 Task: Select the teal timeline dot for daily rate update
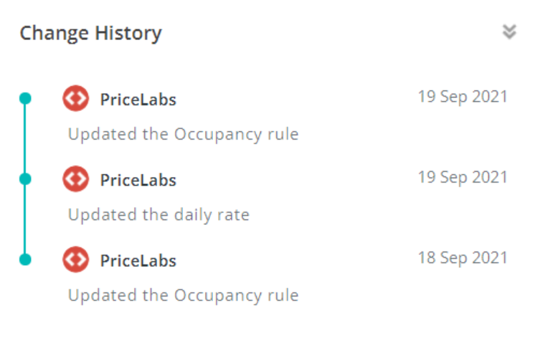coord(25,179)
